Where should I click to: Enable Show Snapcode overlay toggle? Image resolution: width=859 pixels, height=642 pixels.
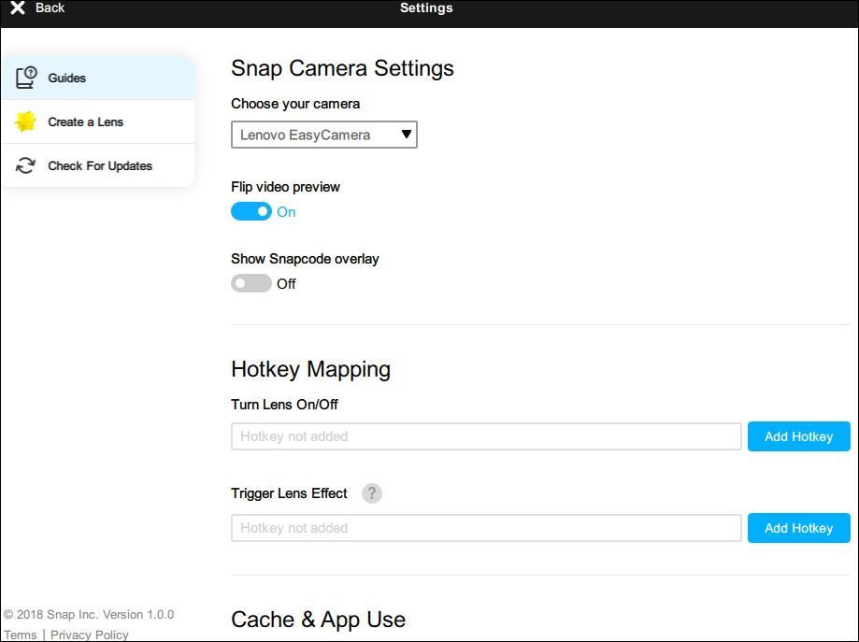point(251,283)
